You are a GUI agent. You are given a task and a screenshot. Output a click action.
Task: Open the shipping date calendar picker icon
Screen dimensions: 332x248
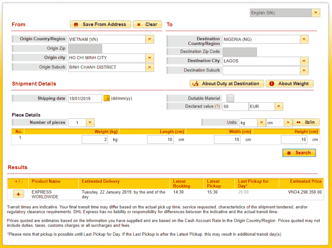click(106, 98)
